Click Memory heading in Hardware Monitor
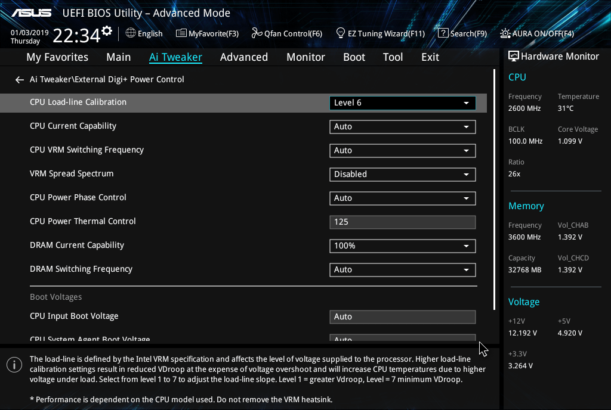The image size is (611, 410). pyautogui.click(x=526, y=206)
